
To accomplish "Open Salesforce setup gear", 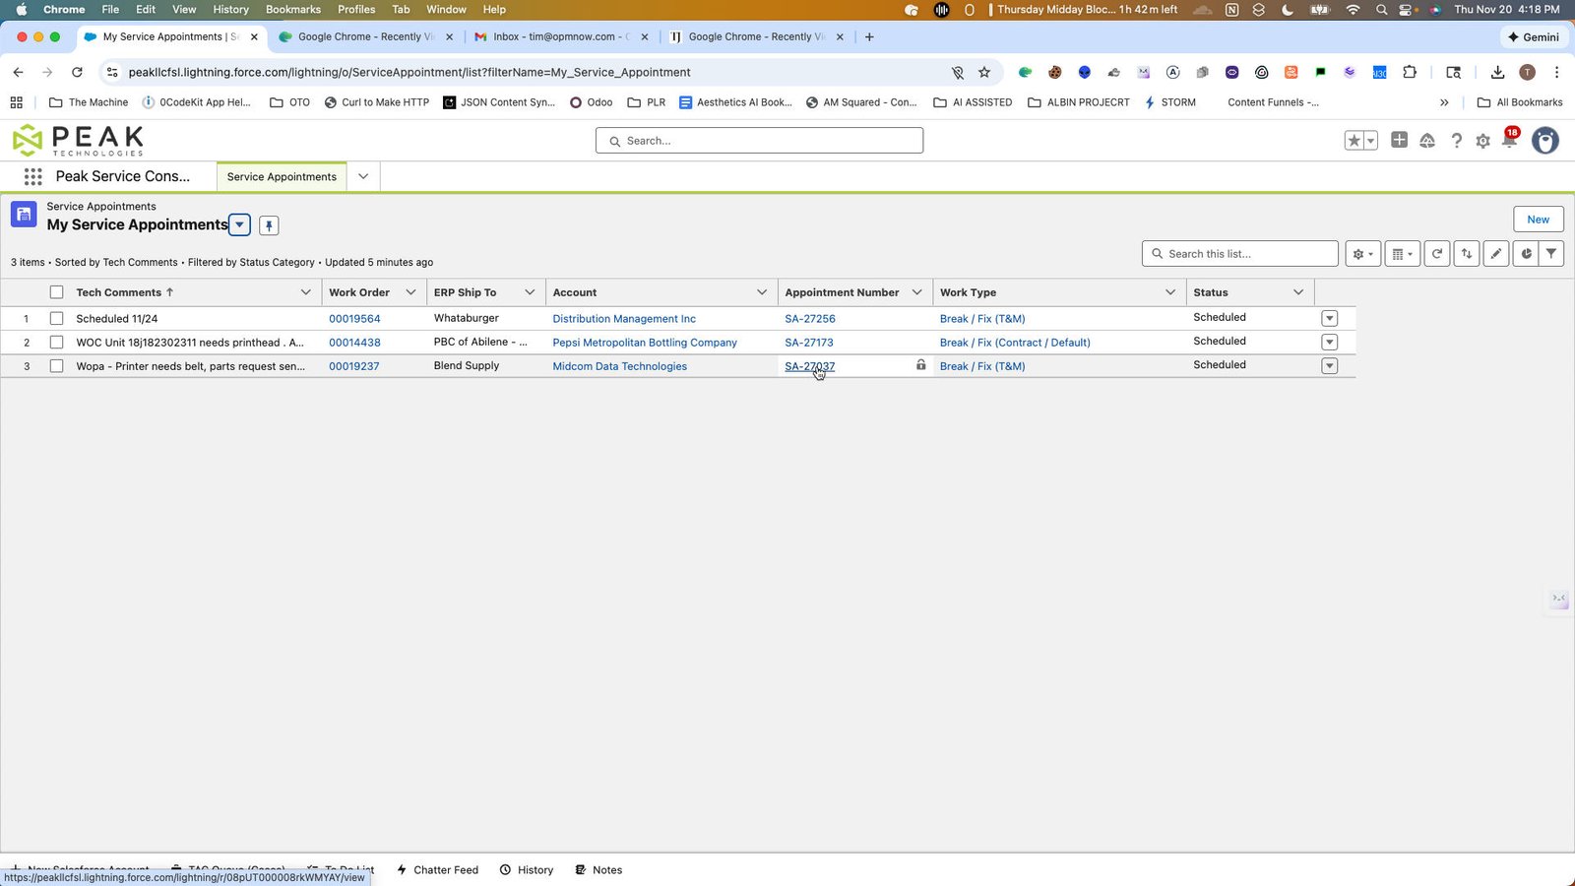I will click(x=1482, y=141).
